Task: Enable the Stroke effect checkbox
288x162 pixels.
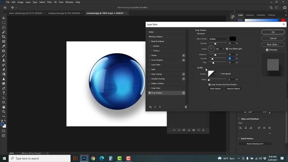Action: click(149, 55)
